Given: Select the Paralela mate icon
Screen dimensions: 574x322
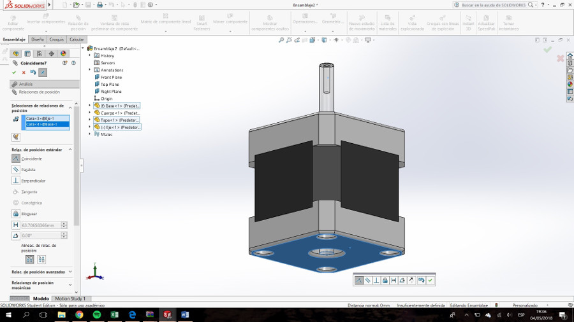Looking at the screenshot, I should [x=16, y=170].
